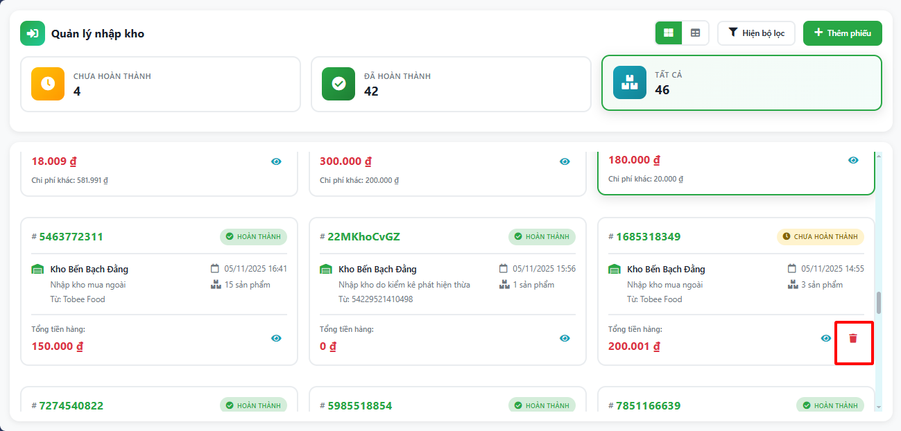Click the vertical scrollbar thumb

coord(879,302)
